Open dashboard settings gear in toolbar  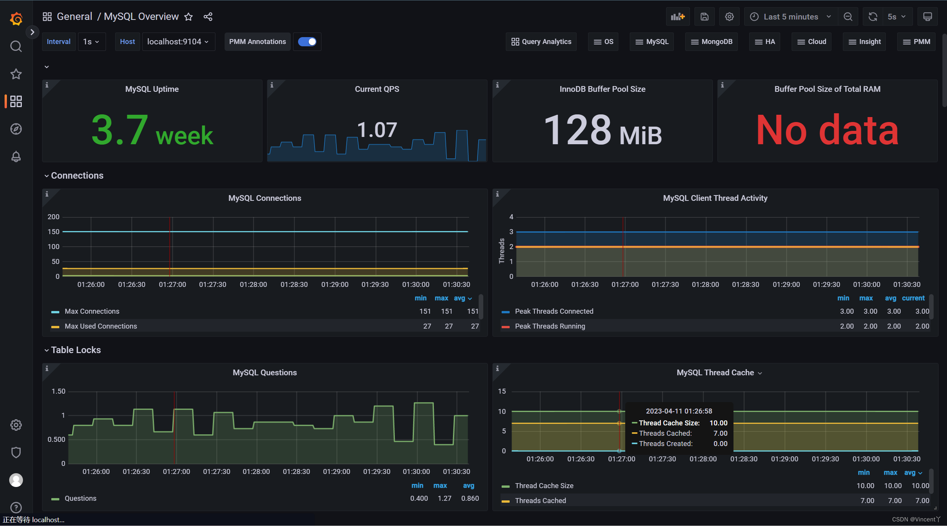click(729, 17)
